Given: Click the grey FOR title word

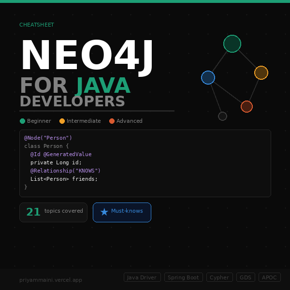Looking at the screenshot, I should point(44,86).
